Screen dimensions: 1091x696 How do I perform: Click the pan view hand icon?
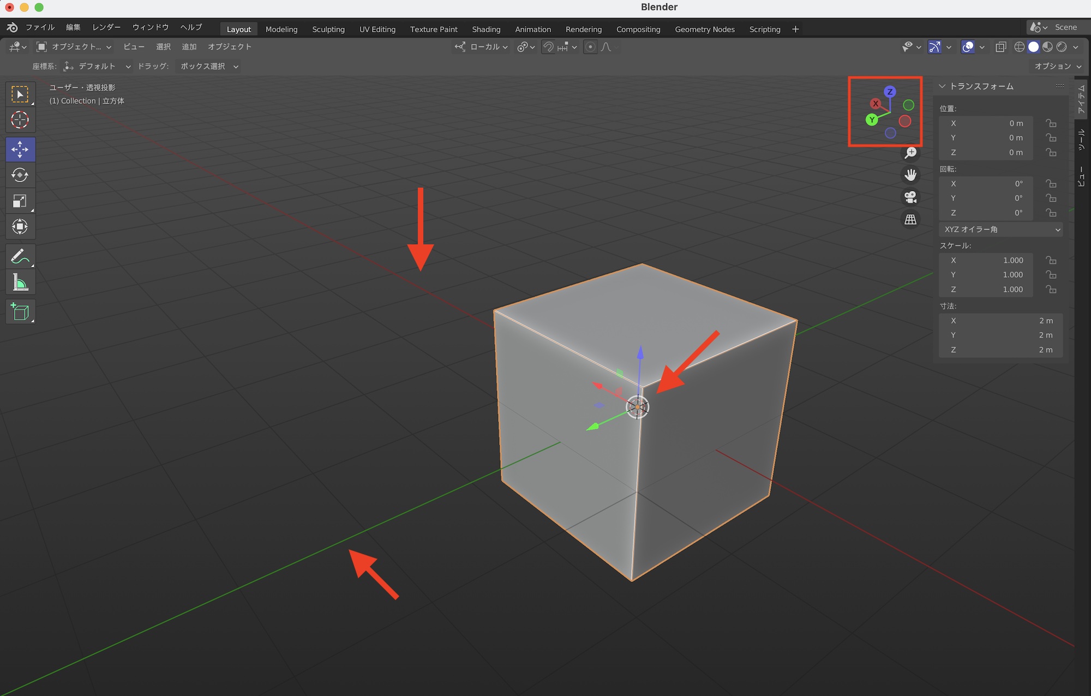(910, 175)
